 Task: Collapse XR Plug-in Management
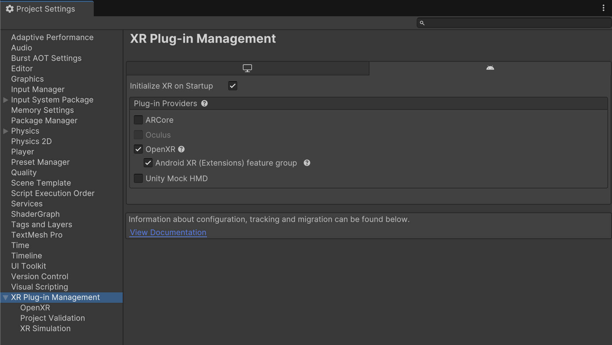point(5,297)
